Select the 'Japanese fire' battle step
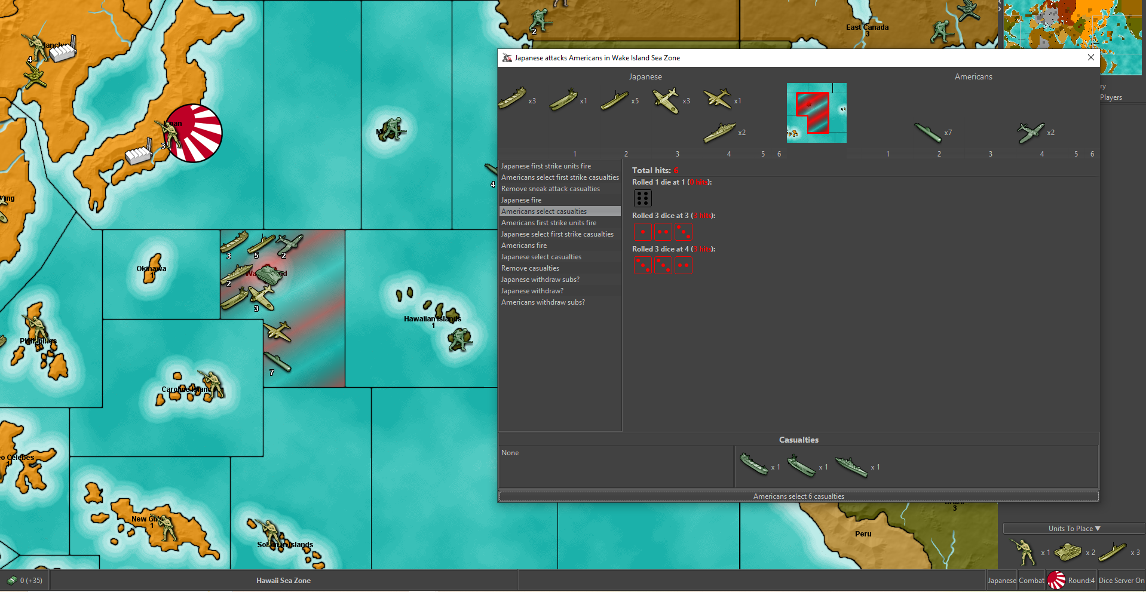 tap(521, 200)
